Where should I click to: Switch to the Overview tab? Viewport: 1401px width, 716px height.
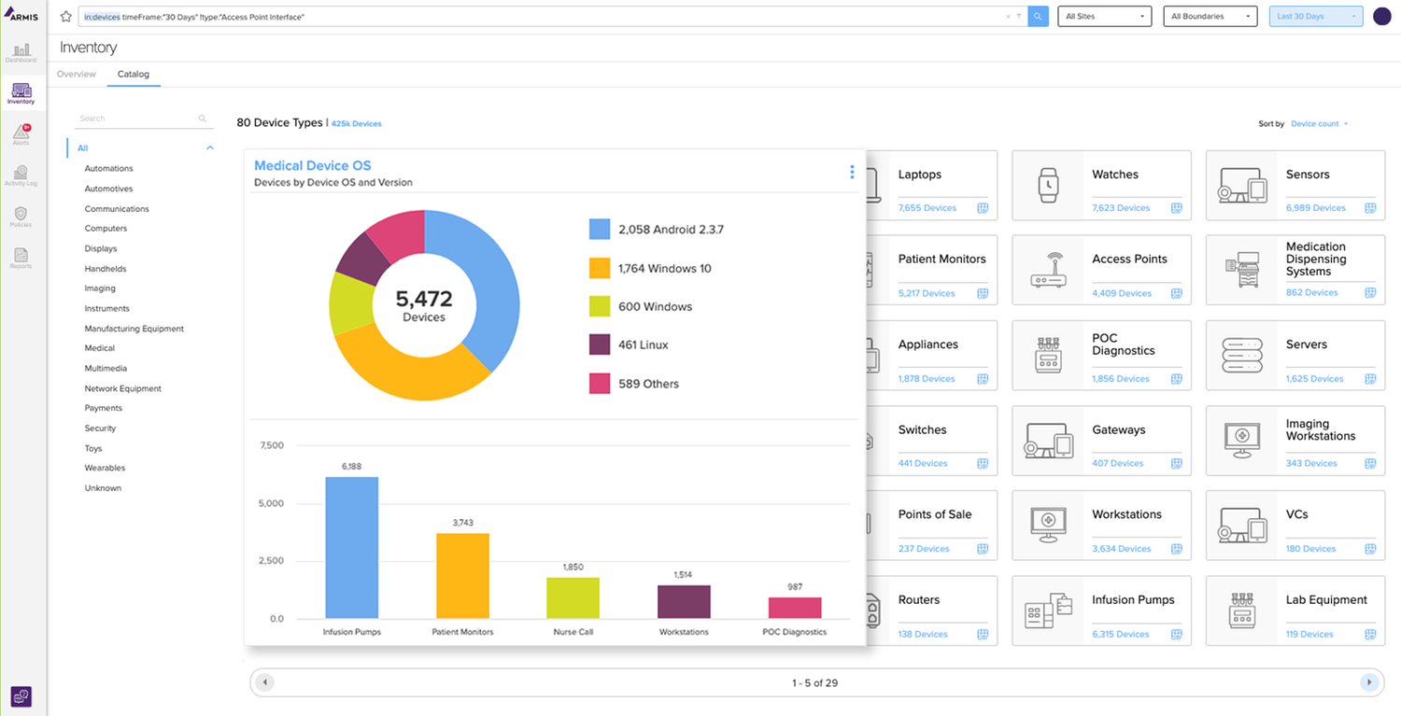pos(76,74)
